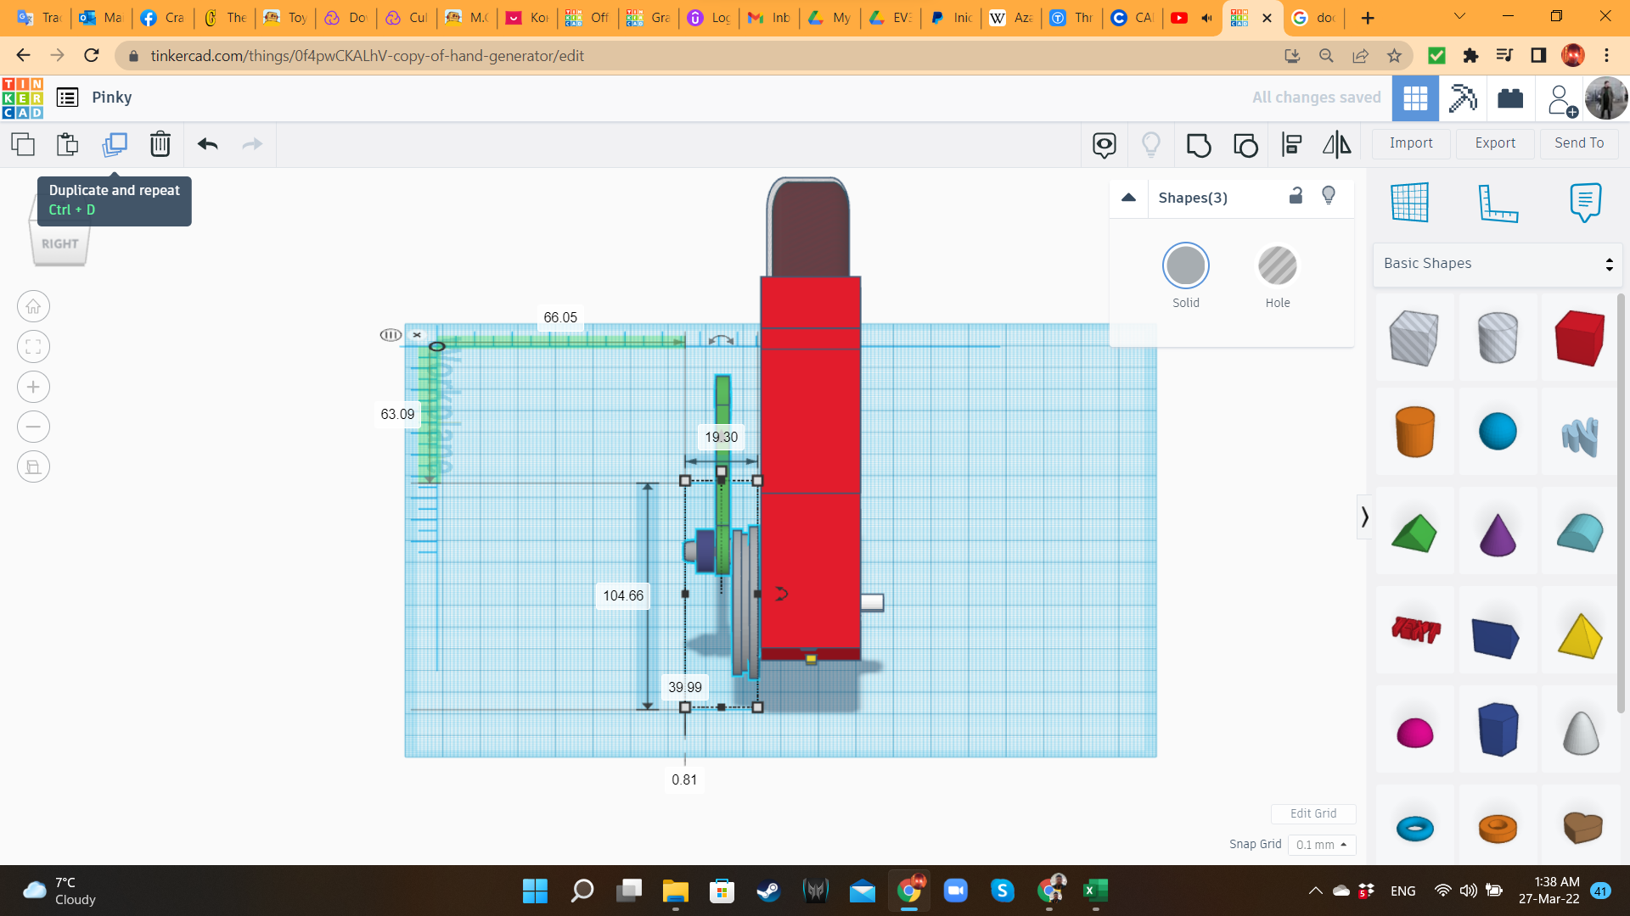The height and width of the screenshot is (916, 1630).
Task: Click the Export button
Action: [1494, 143]
